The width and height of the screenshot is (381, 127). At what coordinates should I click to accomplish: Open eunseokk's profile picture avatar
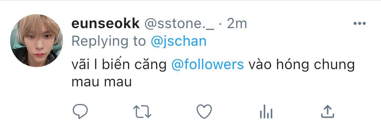pyautogui.click(x=37, y=41)
